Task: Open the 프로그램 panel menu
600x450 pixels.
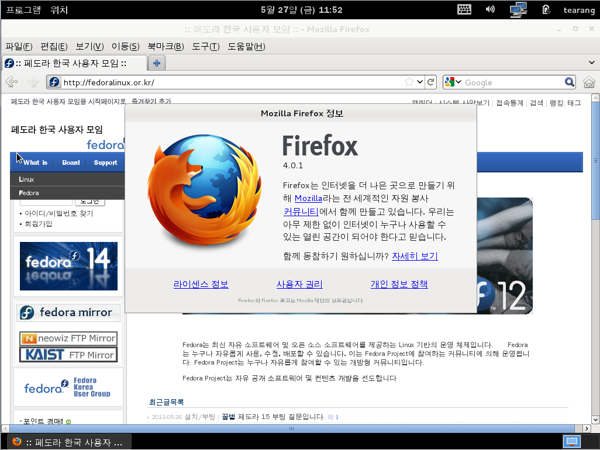Action: pyautogui.click(x=23, y=9)
